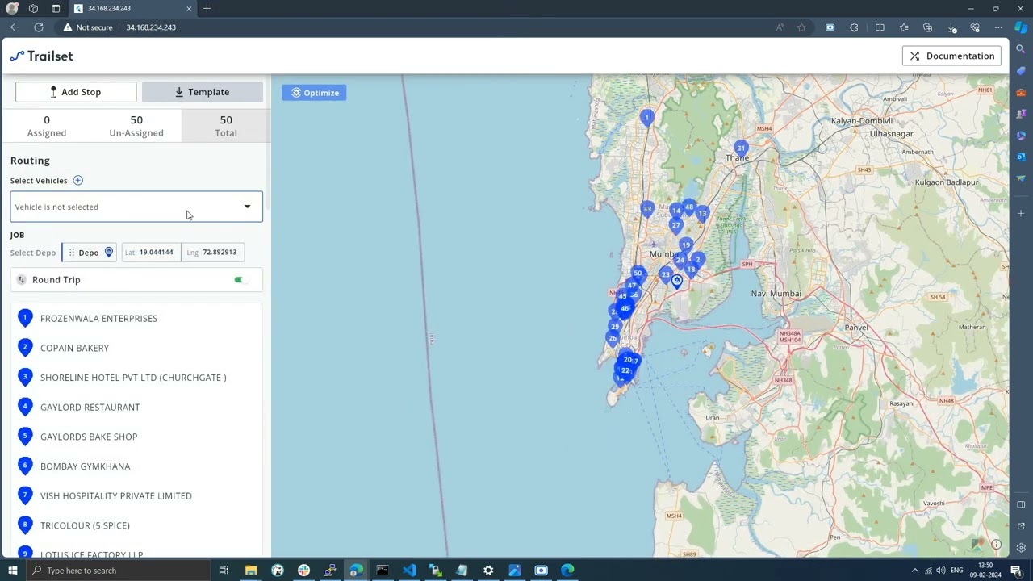Viewport: 1033px width, 581px height.
Task: Open browser Downloads icon
Action: (x=951, y=27)
